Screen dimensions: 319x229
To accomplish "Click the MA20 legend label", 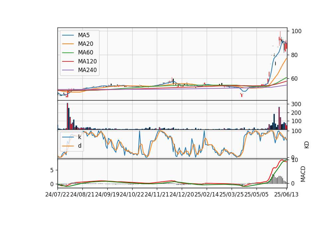I will 85,44.
